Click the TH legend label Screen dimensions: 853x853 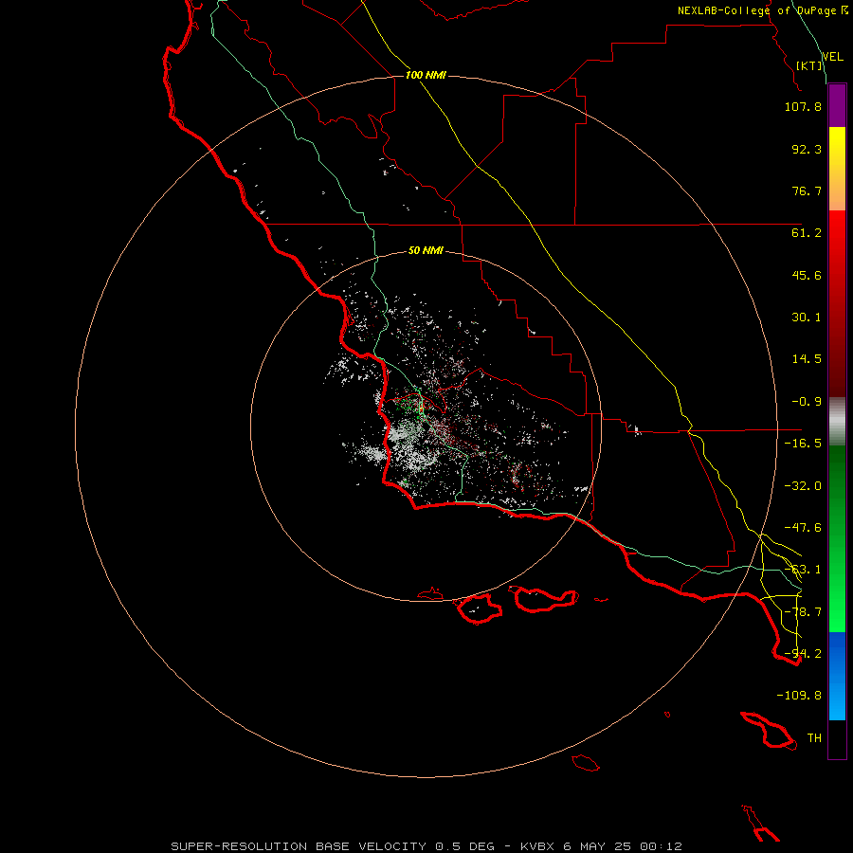[x=814, y=738]
